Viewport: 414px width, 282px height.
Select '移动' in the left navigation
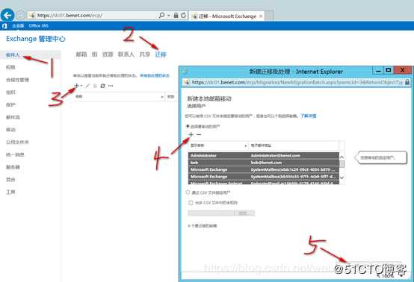click(10, 129)
